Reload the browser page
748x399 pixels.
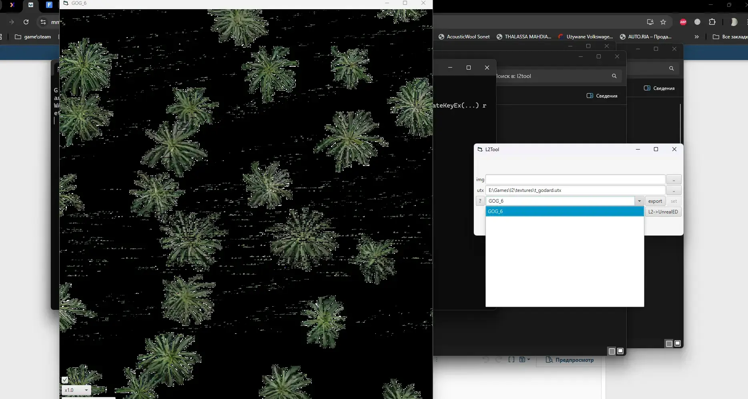click(x=26, y=22)
